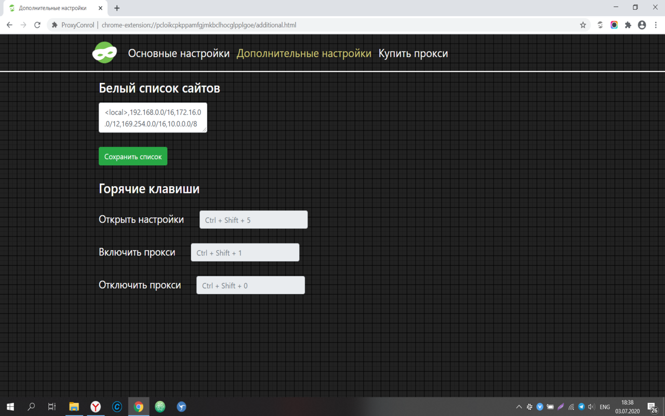Open a new browser tab

point(117,8)
